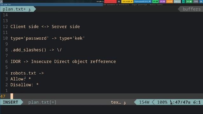Viewport: 203px width, 114px height.
Task: Click the line number icon before 47/47
Action: tap(171, 102)
